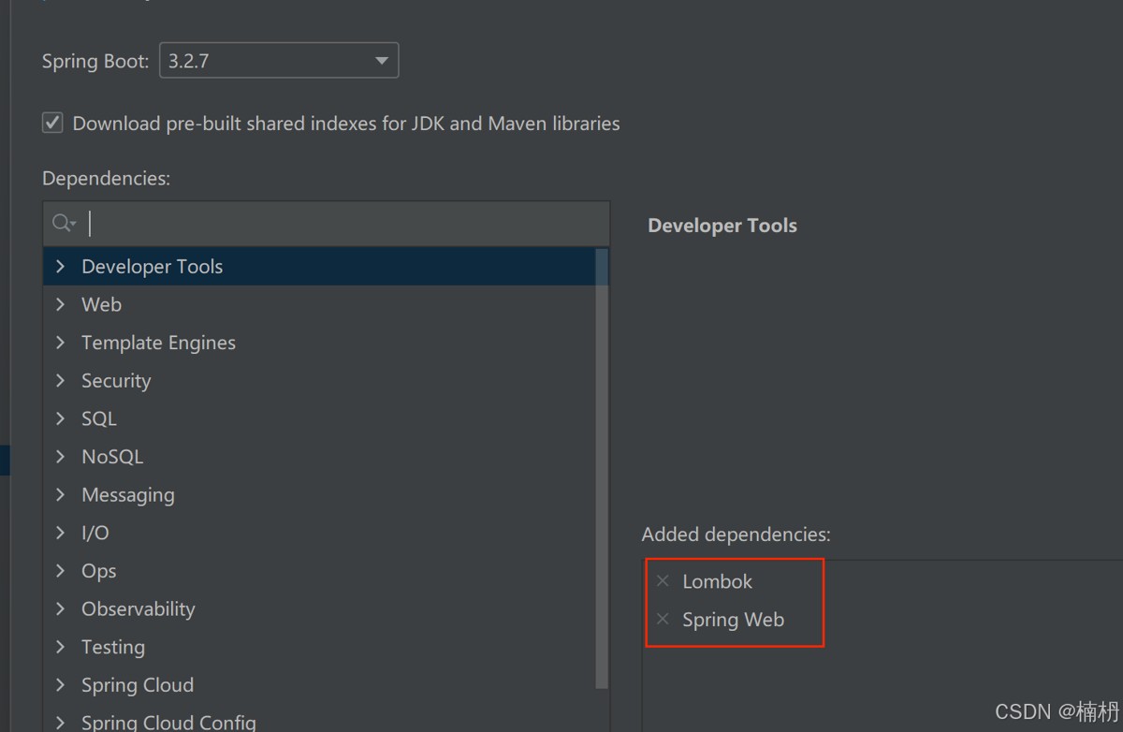1123x732 pixels.
Task: Toggle Download pre-built shared indexes checkbox
Action: (52, 123)
